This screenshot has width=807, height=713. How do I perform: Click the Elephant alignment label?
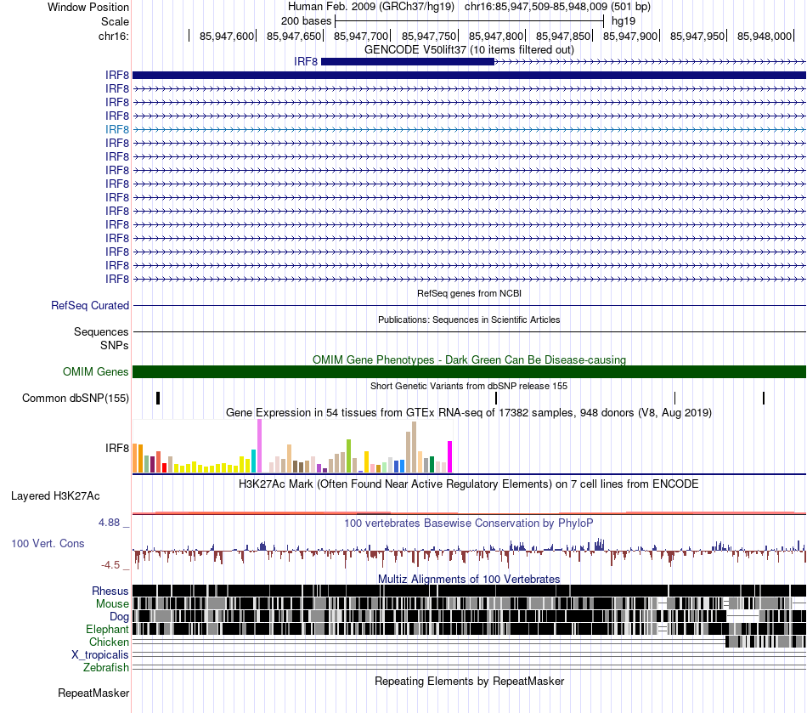coord(108,629)
